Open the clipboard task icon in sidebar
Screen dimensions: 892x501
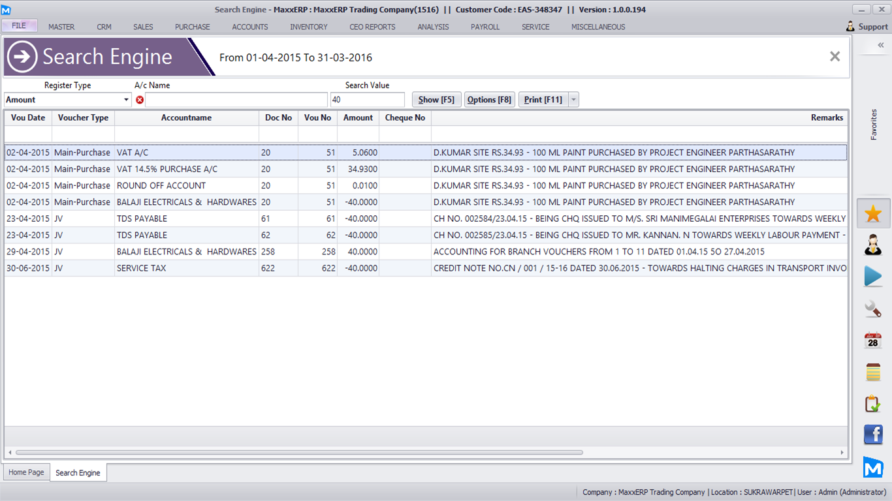(x=873, y=404)
